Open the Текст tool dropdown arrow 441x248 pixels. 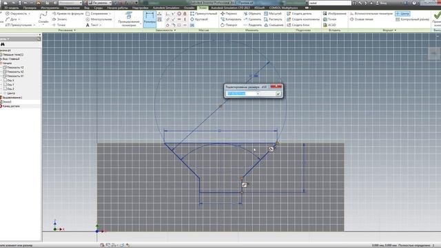[101, 25]
